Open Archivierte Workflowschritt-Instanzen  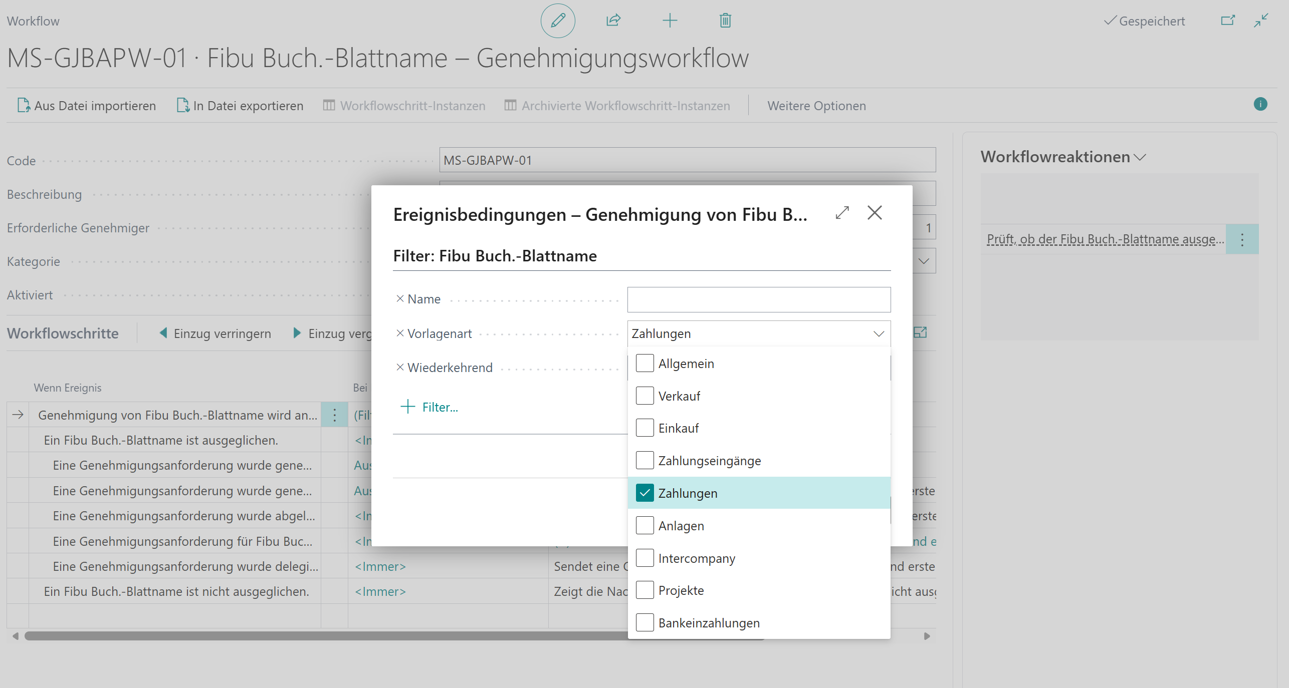click(x=617, y=106)
